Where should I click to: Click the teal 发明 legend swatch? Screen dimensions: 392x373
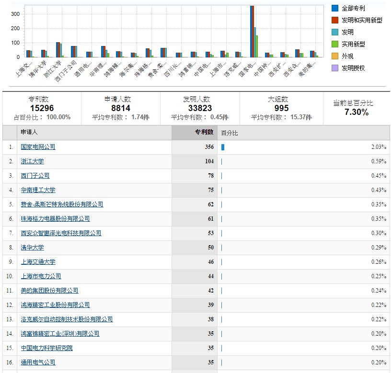(335, 32)
